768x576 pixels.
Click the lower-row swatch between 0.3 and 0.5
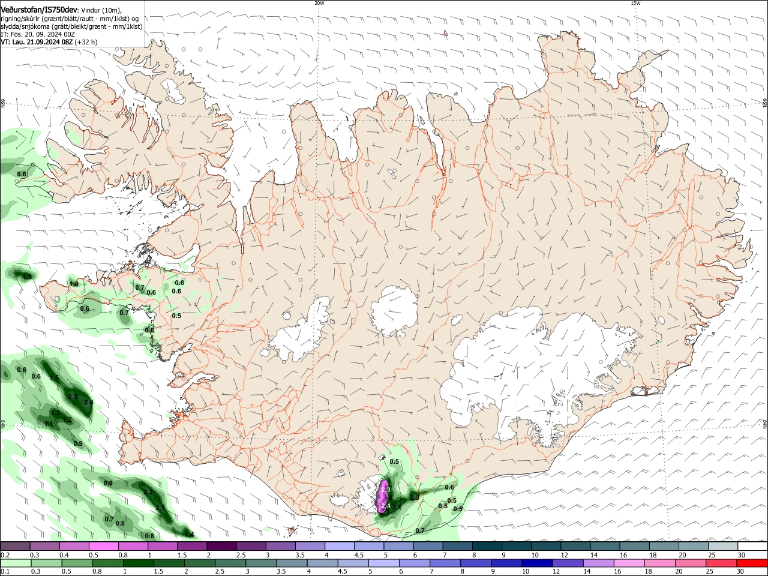click(x=46, y=563)
